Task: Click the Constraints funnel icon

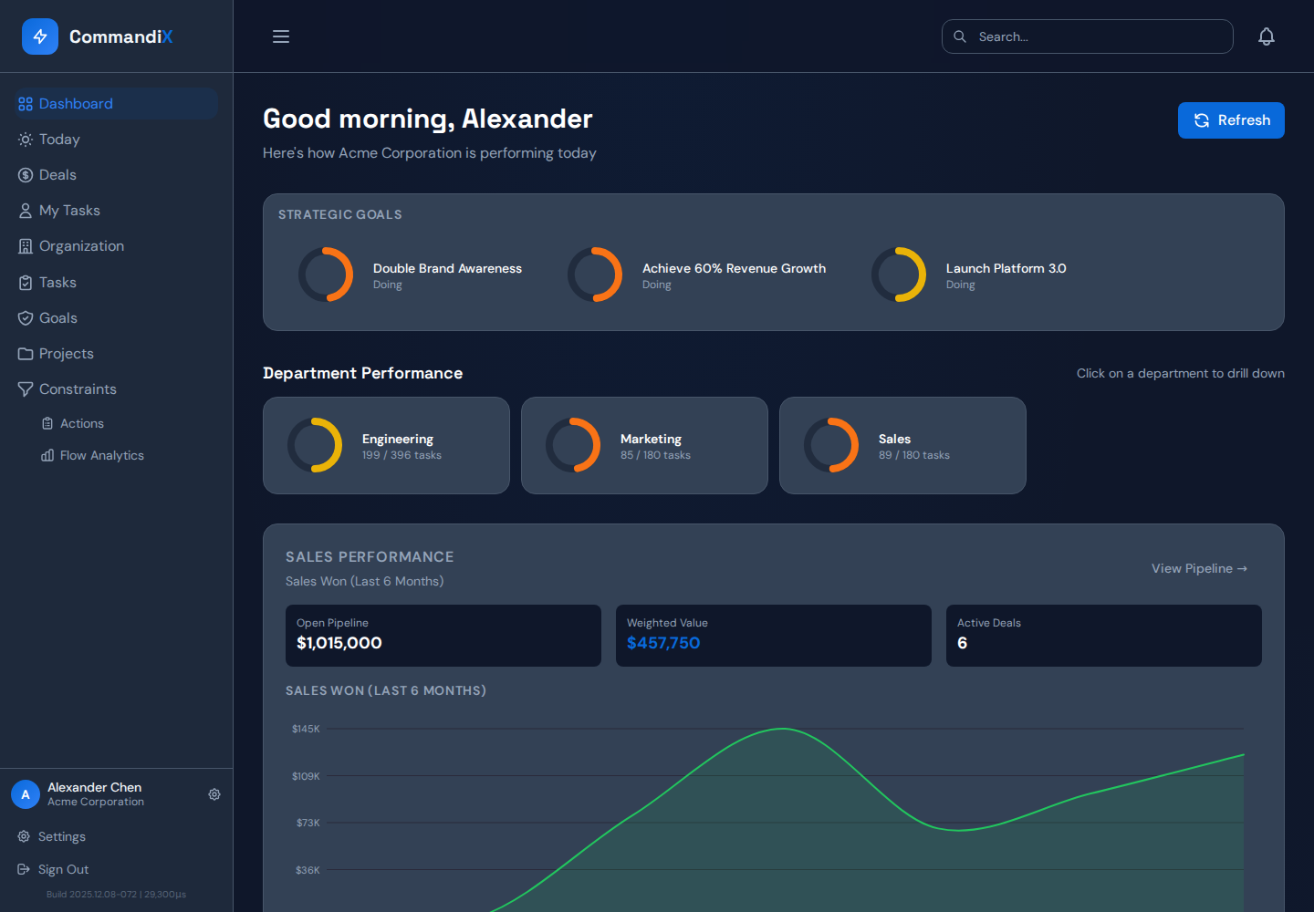Action: point(26,389)
